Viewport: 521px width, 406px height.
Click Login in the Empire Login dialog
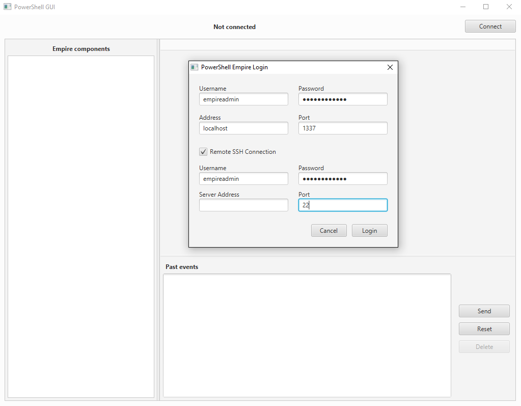[x=369, y=231]
